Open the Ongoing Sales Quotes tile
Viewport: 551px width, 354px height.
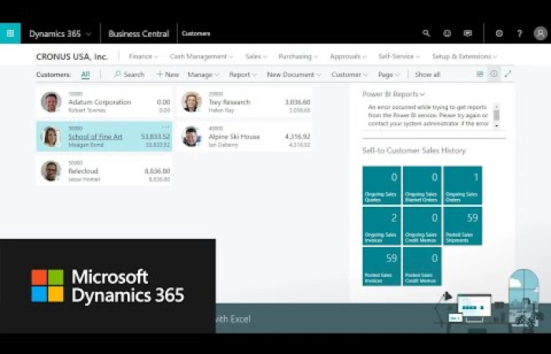[382, 185]
